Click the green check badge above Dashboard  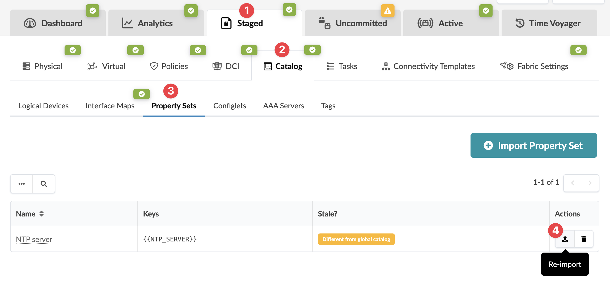point(93,11)
